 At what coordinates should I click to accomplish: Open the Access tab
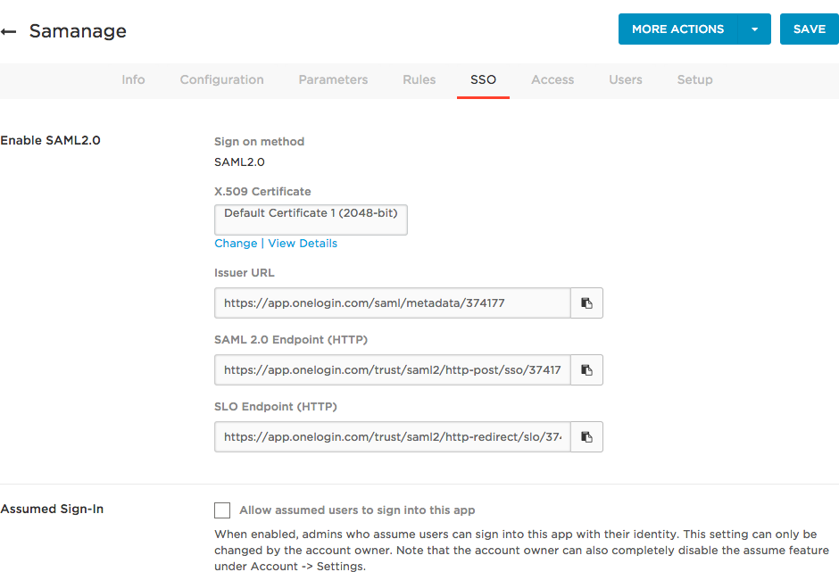click(552, 79)
